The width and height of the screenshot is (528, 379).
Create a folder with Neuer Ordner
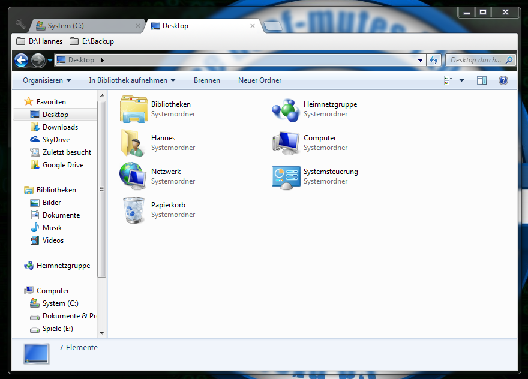click(x=259, y=80)
